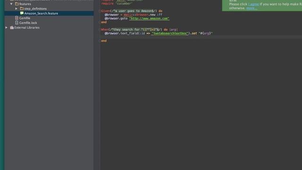302x170 pixels.
Task: Select step_definitions folder name
Action: point(35,8)
